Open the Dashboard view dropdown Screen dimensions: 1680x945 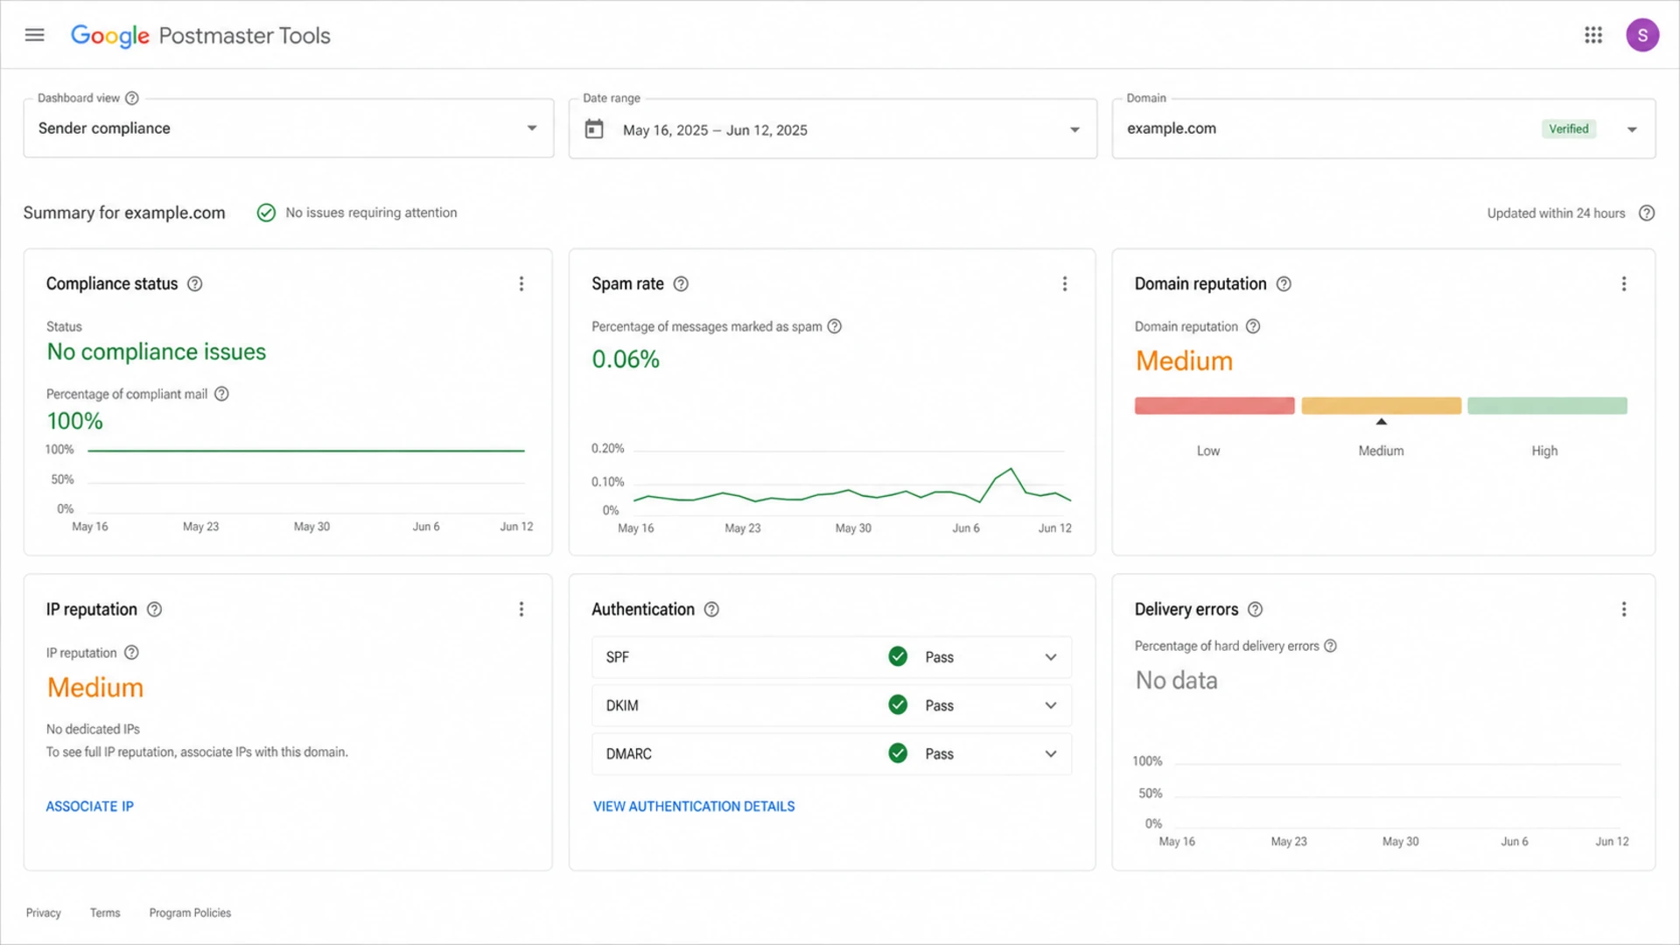click(289, 128)
